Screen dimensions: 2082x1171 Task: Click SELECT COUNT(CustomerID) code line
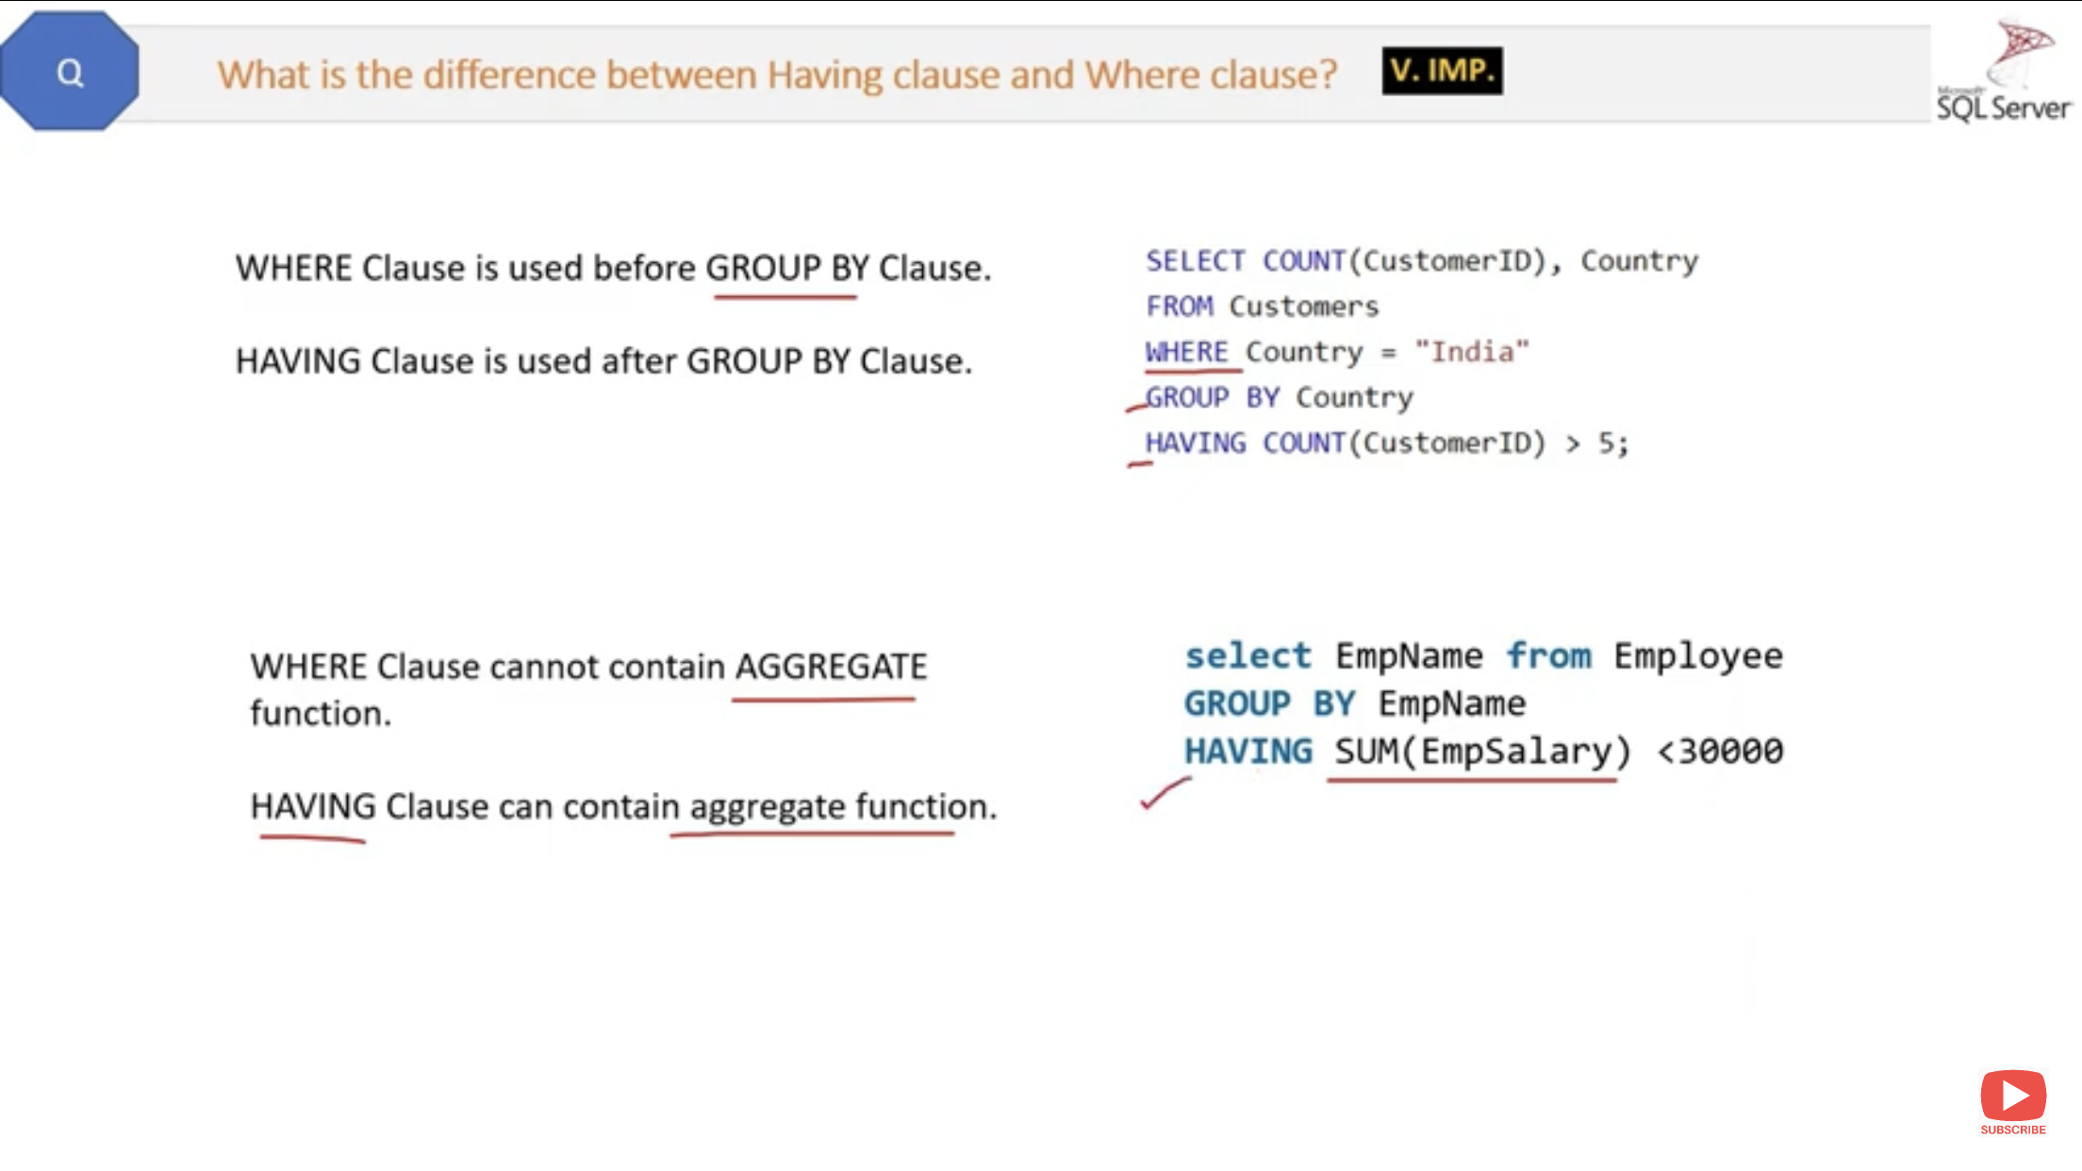(x=1421, y=260)
